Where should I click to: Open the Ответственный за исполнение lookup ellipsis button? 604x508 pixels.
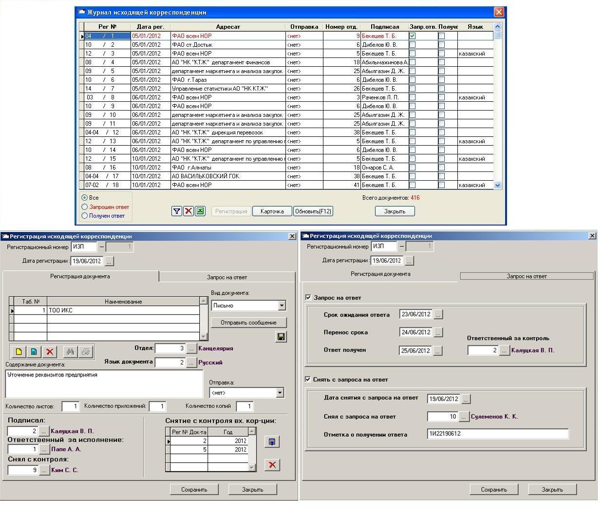coord(44,449)
